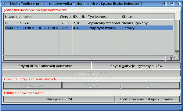Click the iconify gadget in title bar
The width and height of the screenshot is (183, 111).
pyautogui.click(x=166, y=4)
